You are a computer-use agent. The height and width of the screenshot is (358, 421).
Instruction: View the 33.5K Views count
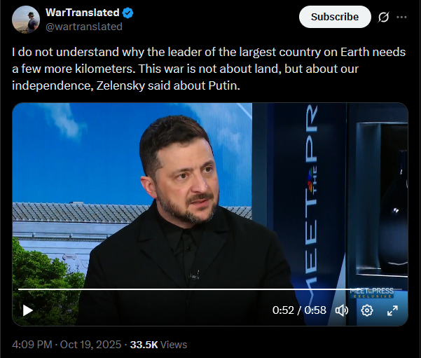158,345
